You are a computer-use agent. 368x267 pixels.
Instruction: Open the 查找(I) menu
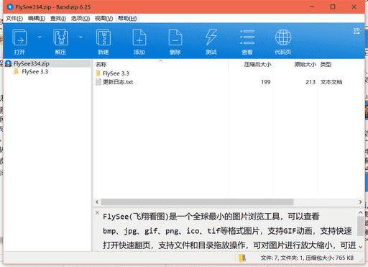pos(58,19)
